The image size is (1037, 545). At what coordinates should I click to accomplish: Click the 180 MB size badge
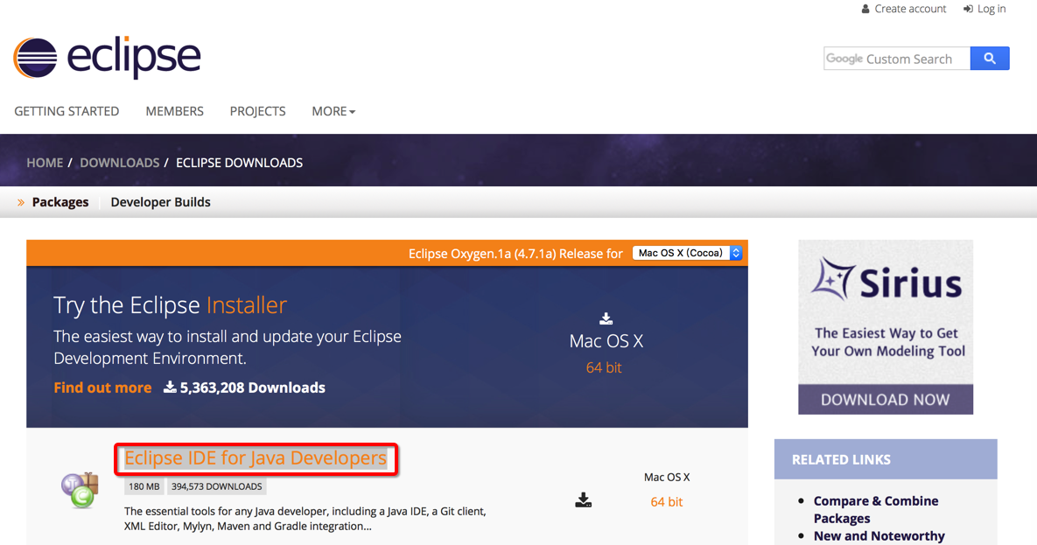click(x=144, y=486)
